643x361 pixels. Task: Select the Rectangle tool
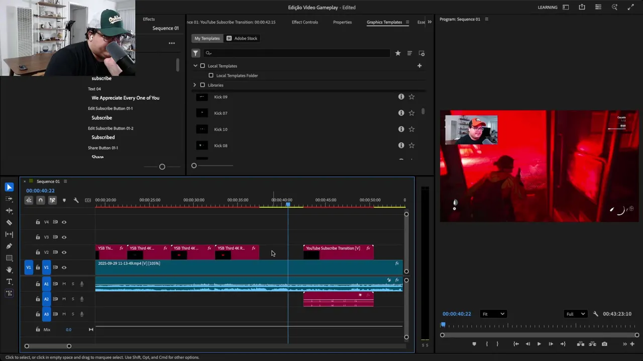[9, 258]
